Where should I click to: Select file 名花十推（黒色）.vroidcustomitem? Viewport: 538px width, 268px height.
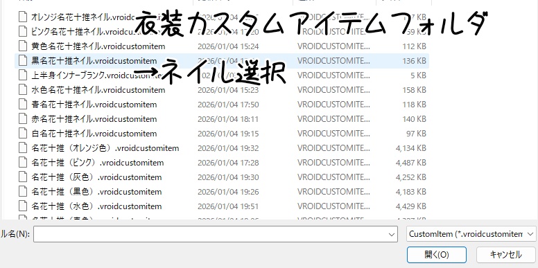tap(96, 192)
